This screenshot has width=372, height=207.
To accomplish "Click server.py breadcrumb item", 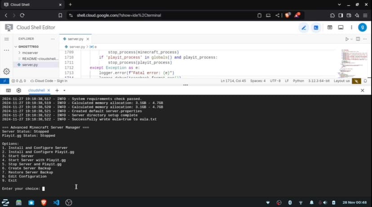I will click(77, 47).
